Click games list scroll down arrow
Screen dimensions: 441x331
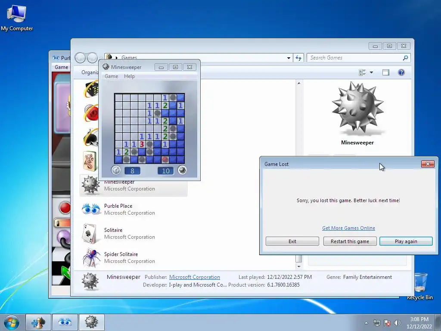point(299,266)
